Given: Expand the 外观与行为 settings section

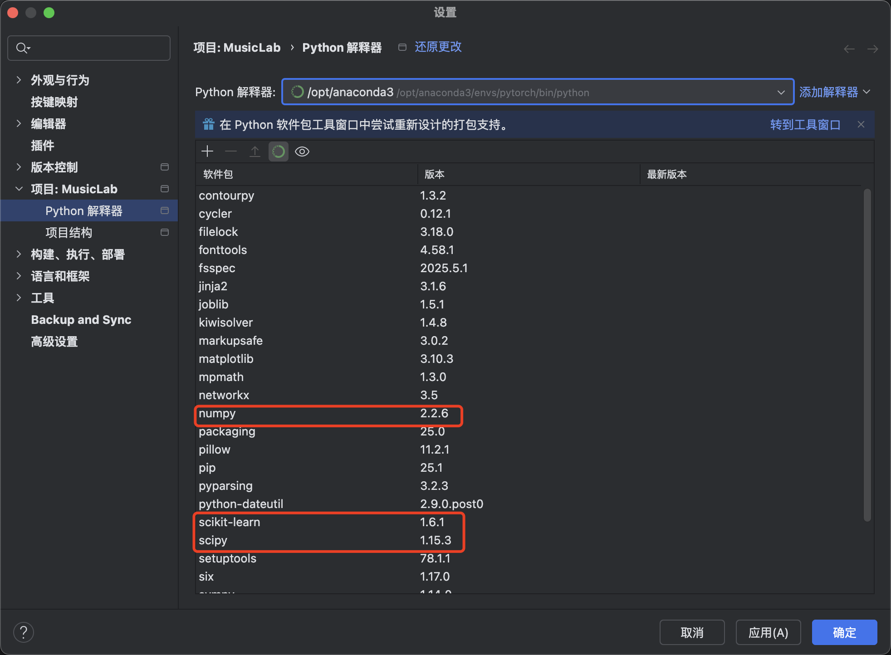Looking at the screenshot, I should click(19, 80).
